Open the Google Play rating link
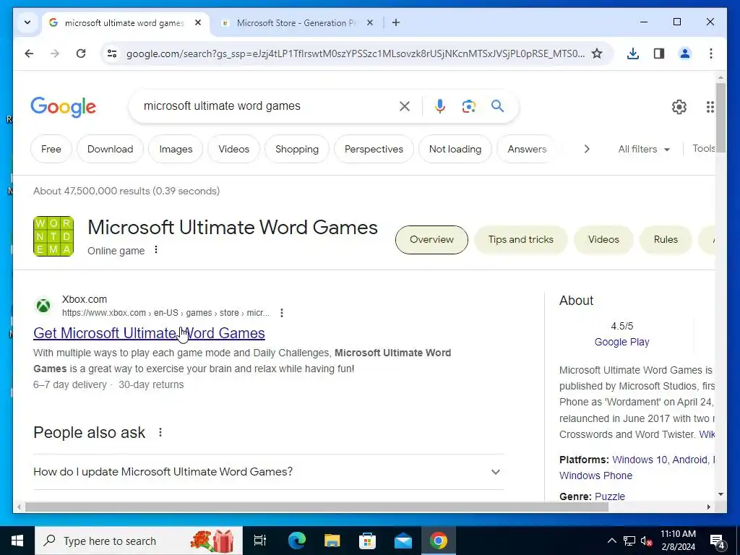This screenshot has width=740, height=555. [x=621, y=342]
